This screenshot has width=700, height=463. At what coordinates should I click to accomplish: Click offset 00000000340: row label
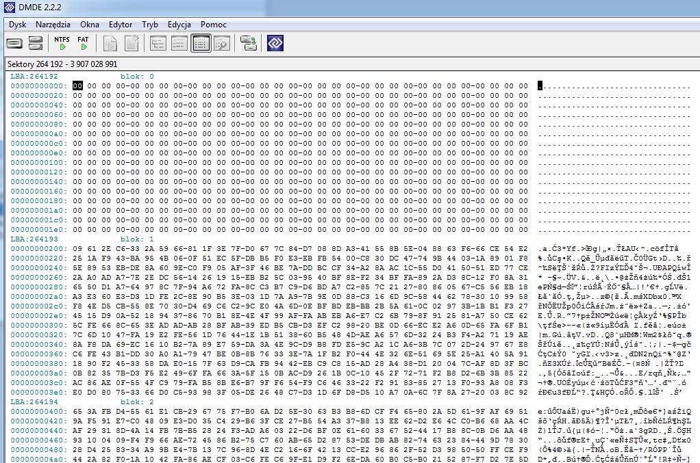tap(39, 344)
